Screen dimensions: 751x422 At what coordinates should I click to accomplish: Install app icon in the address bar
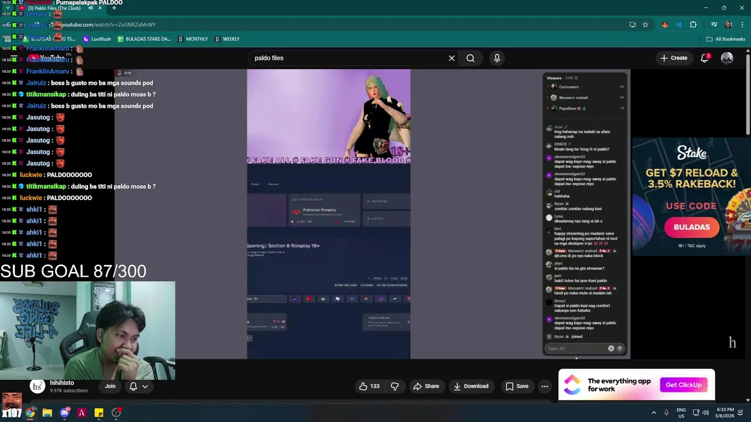coord(632,25)
